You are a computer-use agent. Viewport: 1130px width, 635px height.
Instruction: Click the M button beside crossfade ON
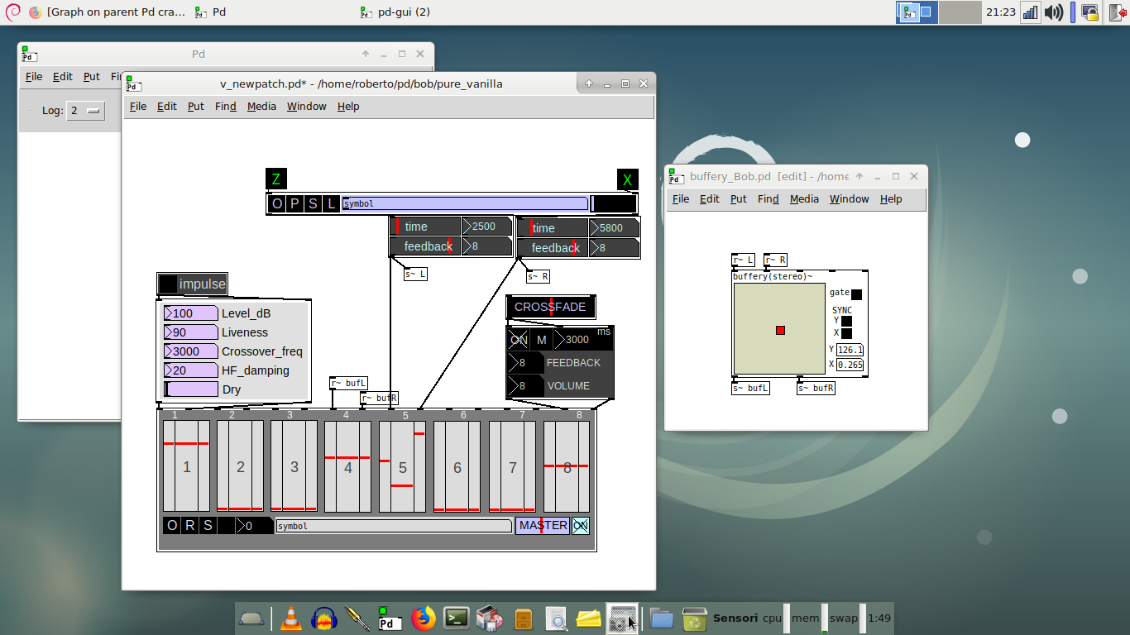[x=542, y=340]
